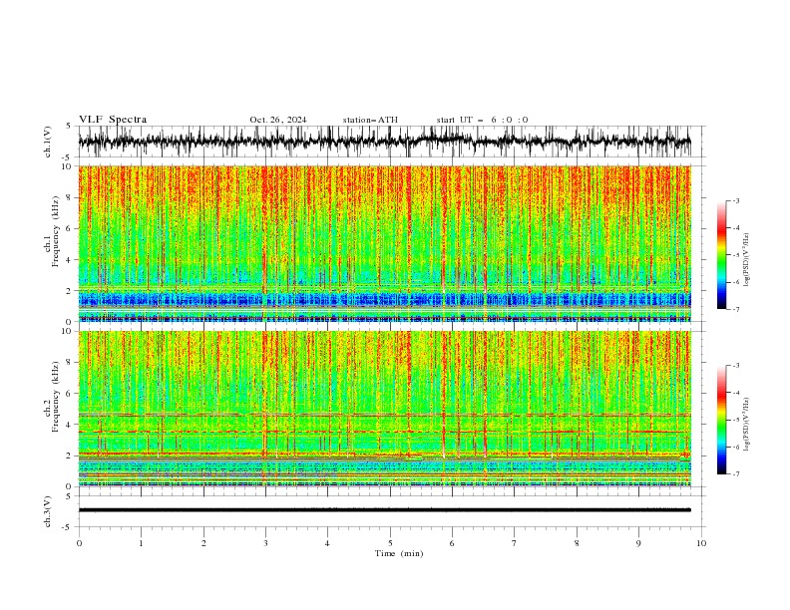Click the "10" tick on the time axis
Screen dimensions: 790x610
click(701, 543)
